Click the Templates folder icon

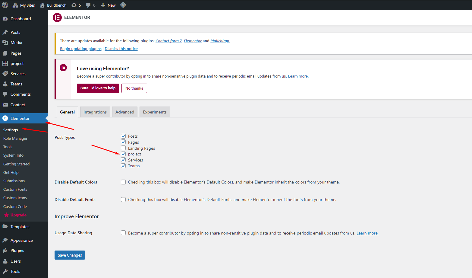[x=5, y=227]
